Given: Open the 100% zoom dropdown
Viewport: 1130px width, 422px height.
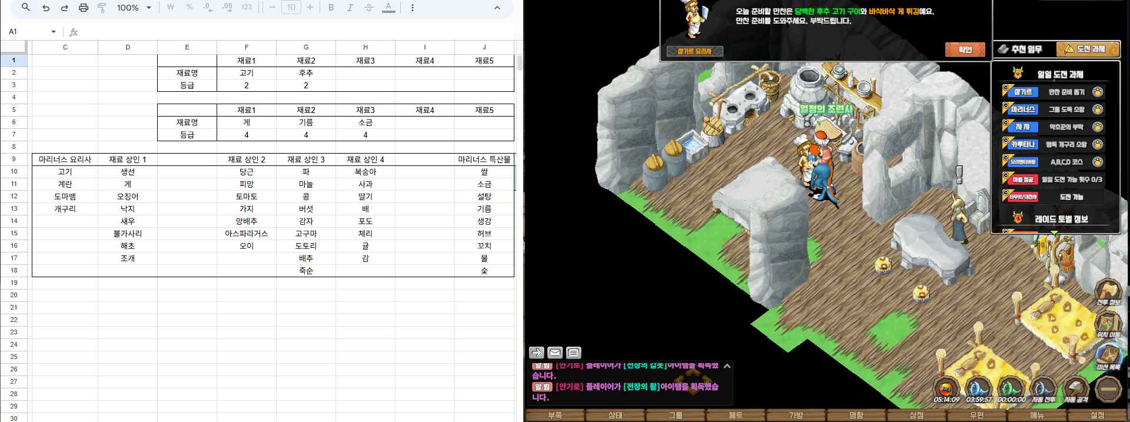Looking at the screenshot, I should 134,8.
